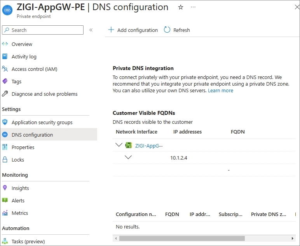300x246 pixels.
Task: Open Tags menu item
Action: [16, 81]
